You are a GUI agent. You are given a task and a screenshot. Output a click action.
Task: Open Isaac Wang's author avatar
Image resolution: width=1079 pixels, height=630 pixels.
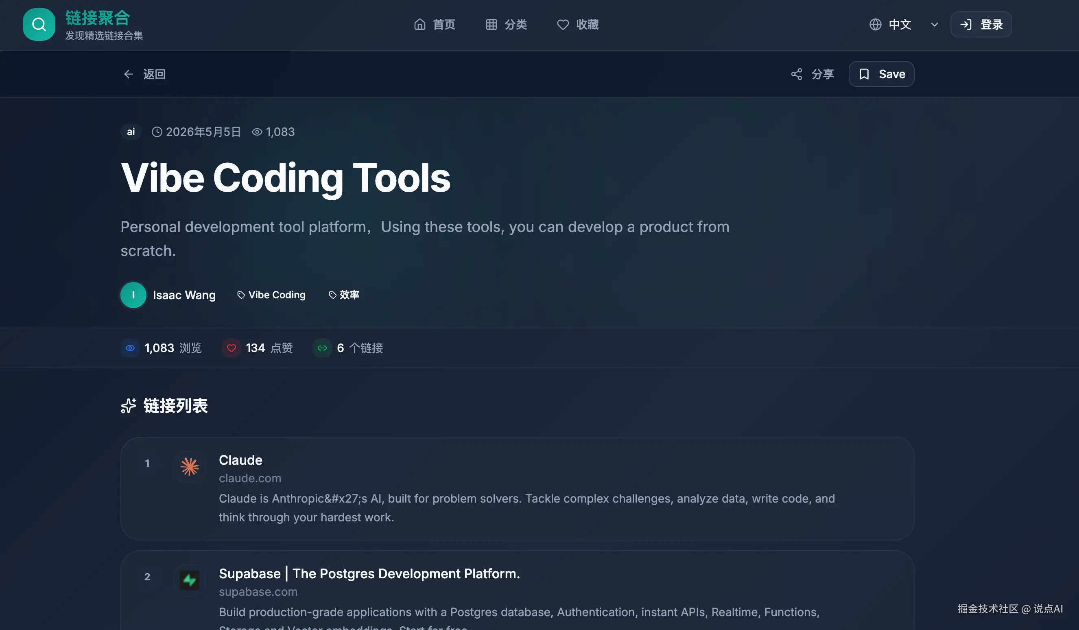pyautogui.click(x=133, y=295)
